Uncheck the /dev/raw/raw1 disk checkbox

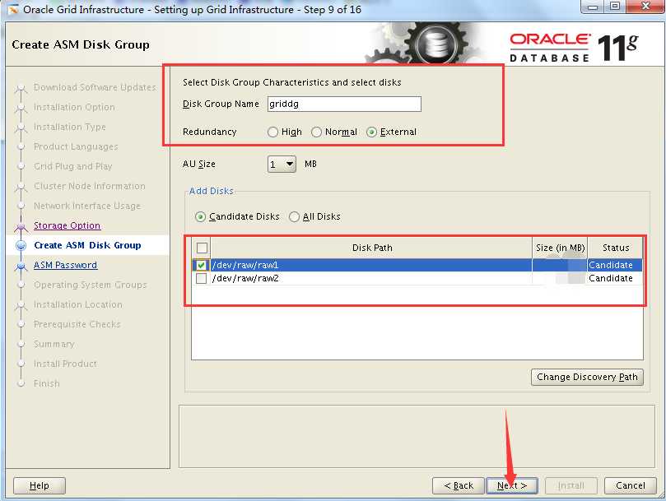pyautogui.click(x=202, y=266)
